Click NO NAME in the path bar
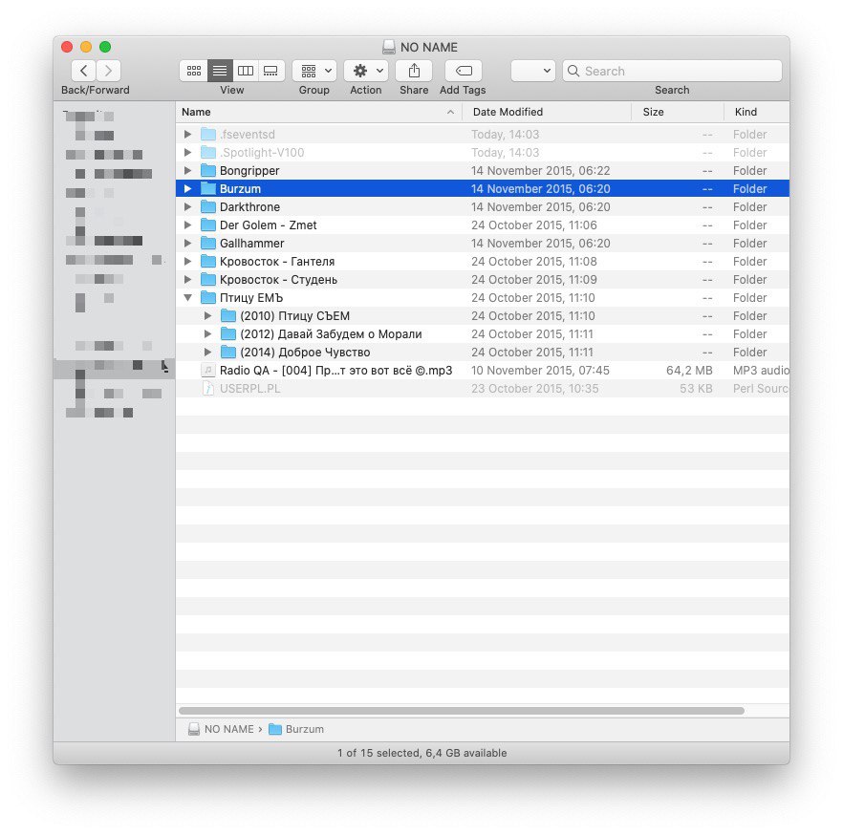Screen dimensions: 843x835 pyautogui.click(x=229, y=729)
